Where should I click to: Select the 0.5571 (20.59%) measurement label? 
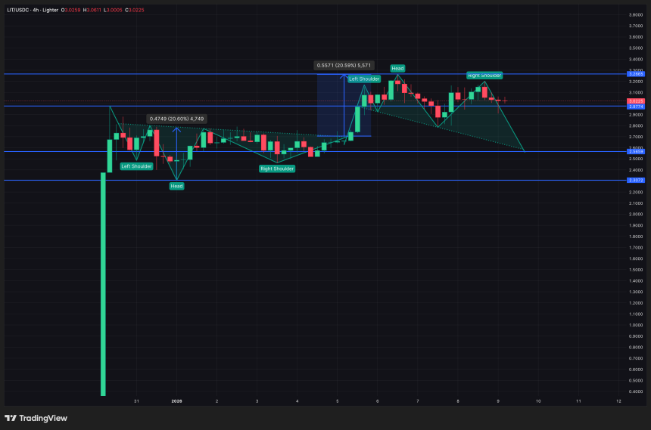[x=344, y=66]
